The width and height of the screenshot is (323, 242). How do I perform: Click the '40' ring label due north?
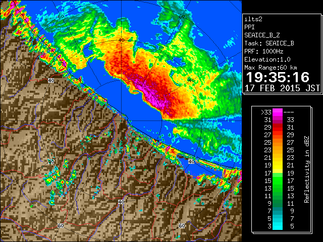click(121, 40)
